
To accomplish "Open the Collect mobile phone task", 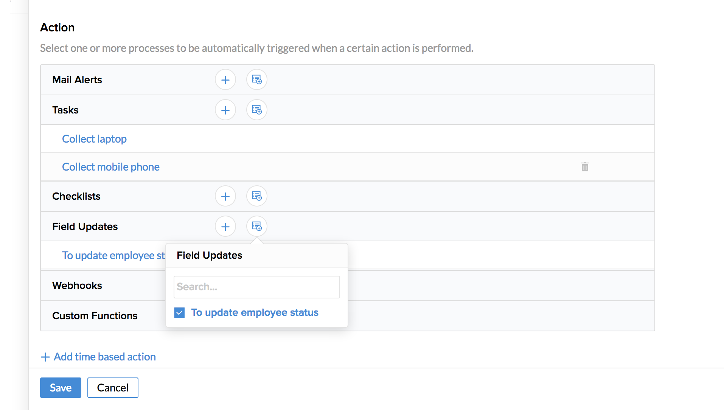I will [x=110, y=167].
